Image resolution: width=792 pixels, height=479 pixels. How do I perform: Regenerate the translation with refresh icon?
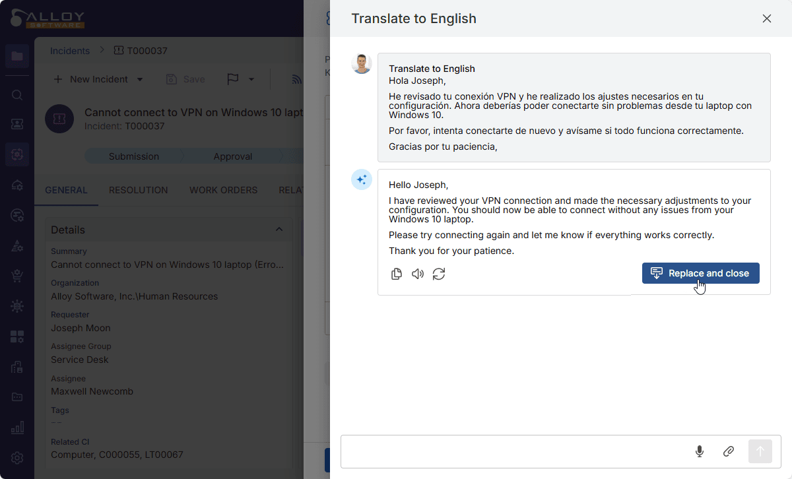[x=439, y=274]
